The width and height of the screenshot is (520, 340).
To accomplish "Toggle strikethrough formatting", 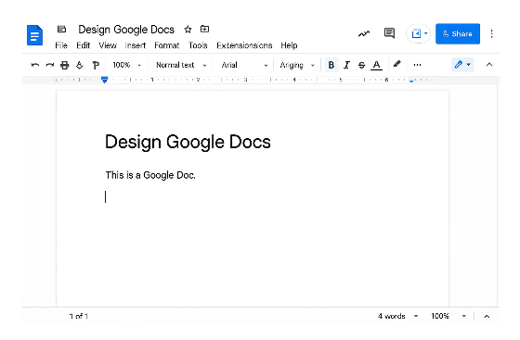I will (361, 65).
